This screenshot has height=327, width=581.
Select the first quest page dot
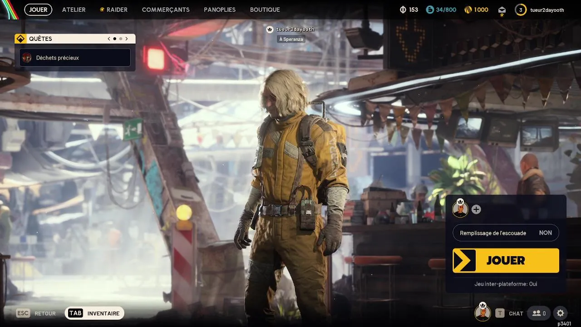[x=115, y=39]
